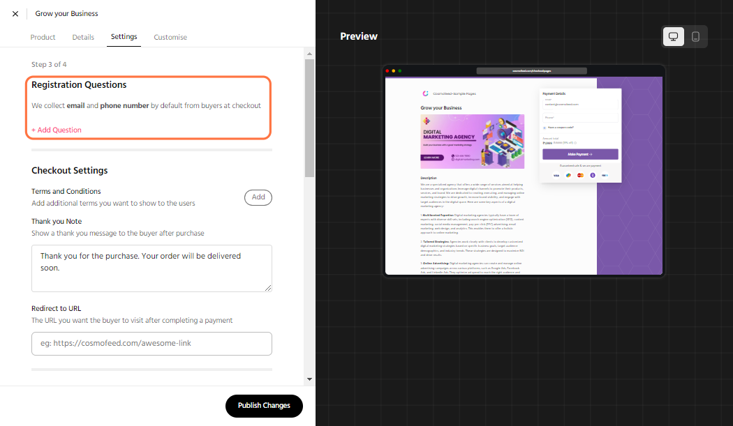Image resolution: width=733 pixels, height=426 pixels.
Task: Click the Cosmofeed logo in preview
Action: click(425, 93)
